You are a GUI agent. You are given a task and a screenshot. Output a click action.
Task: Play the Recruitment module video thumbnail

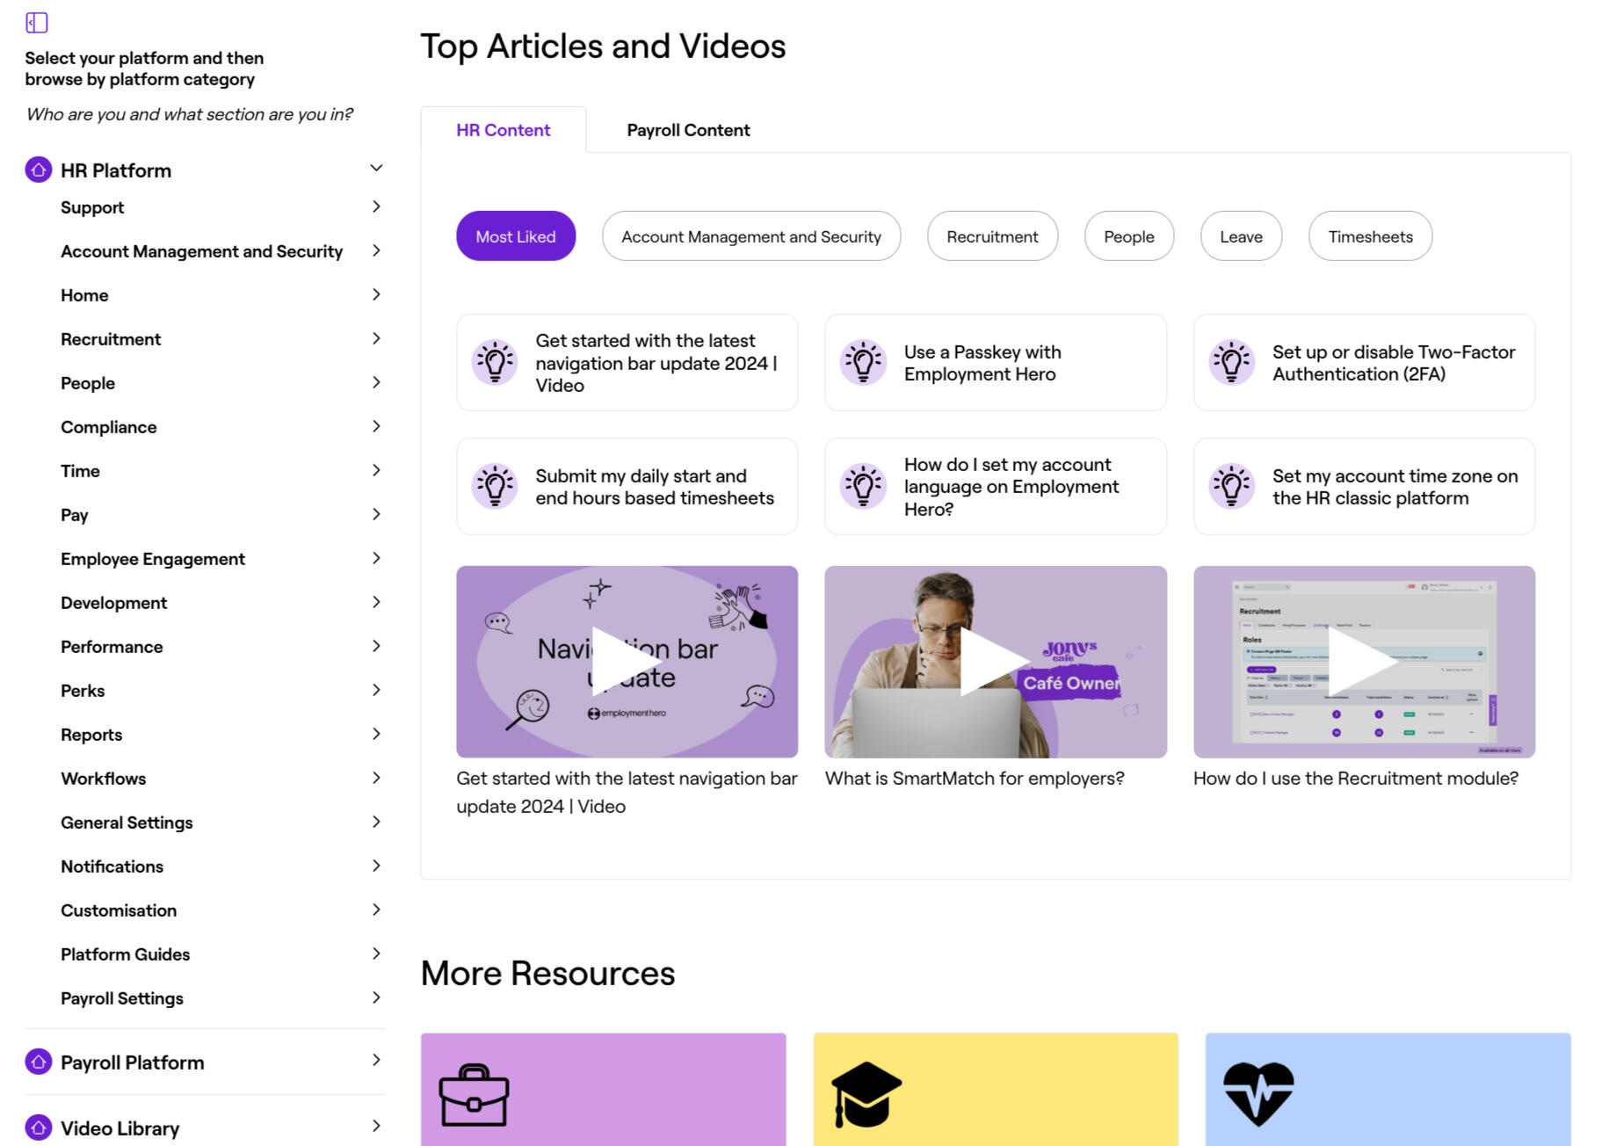click(1363, 662)
